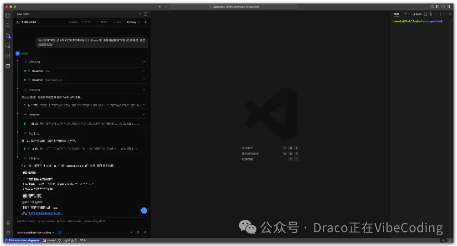This screenshot has width=457, height=246.
Task: Open the Extensions view icon
Action: click(8, 56)
